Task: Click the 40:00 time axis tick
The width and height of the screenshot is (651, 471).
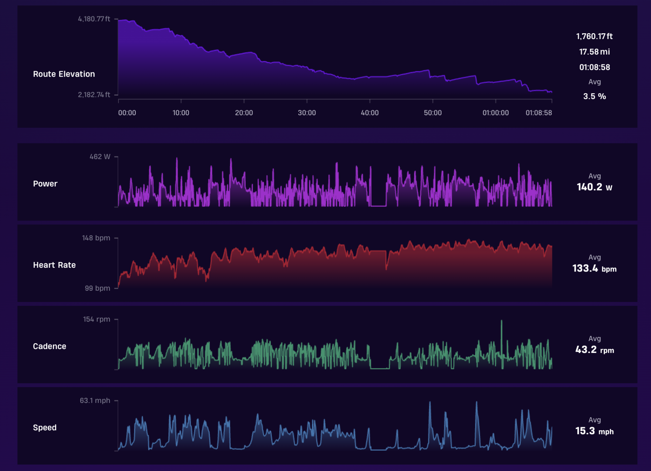Action: click(370, 113)
